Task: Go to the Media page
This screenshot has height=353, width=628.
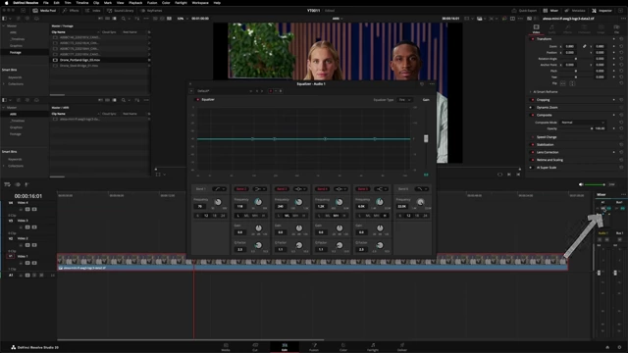Action: tap(226, 346)
